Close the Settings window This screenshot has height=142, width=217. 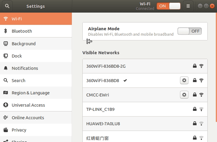[x=212, y=6]
